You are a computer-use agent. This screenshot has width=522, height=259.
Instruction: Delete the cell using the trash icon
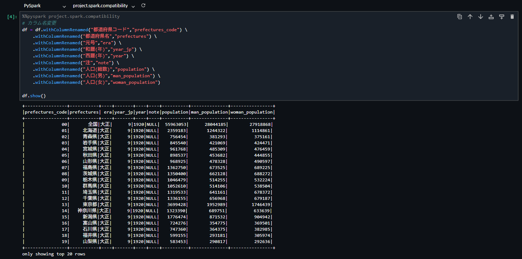[512, 17]
